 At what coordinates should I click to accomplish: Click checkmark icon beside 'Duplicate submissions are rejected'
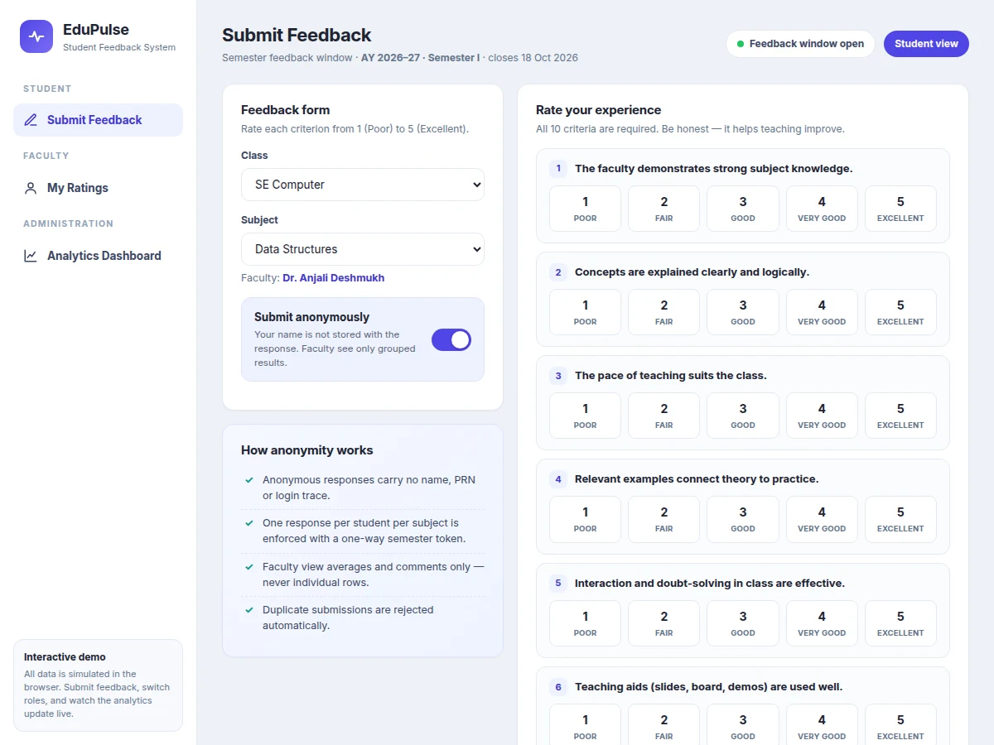248,610
